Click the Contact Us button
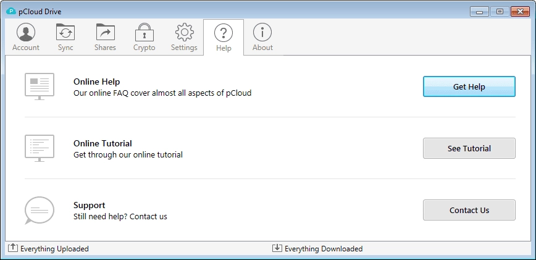 point(469,210)
